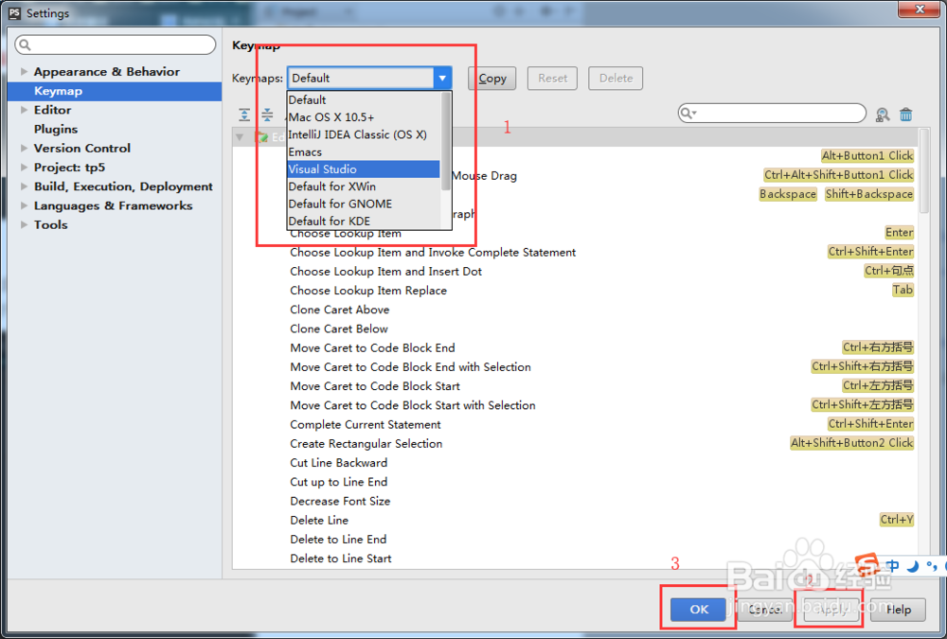Choose Visual Studio keymap
947x639 pixels.
(364, 169)
